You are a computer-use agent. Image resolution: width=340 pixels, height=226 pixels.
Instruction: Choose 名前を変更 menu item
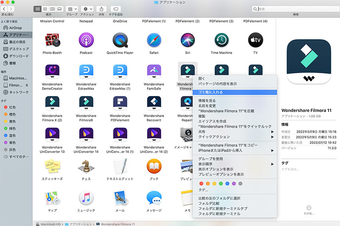click(235, 106)
